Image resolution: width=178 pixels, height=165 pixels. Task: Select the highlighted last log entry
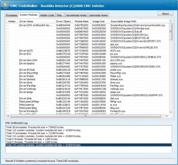[89, 145]
